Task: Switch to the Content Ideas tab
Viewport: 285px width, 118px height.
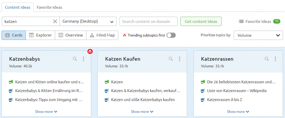Action: click(x=17, y=7)
